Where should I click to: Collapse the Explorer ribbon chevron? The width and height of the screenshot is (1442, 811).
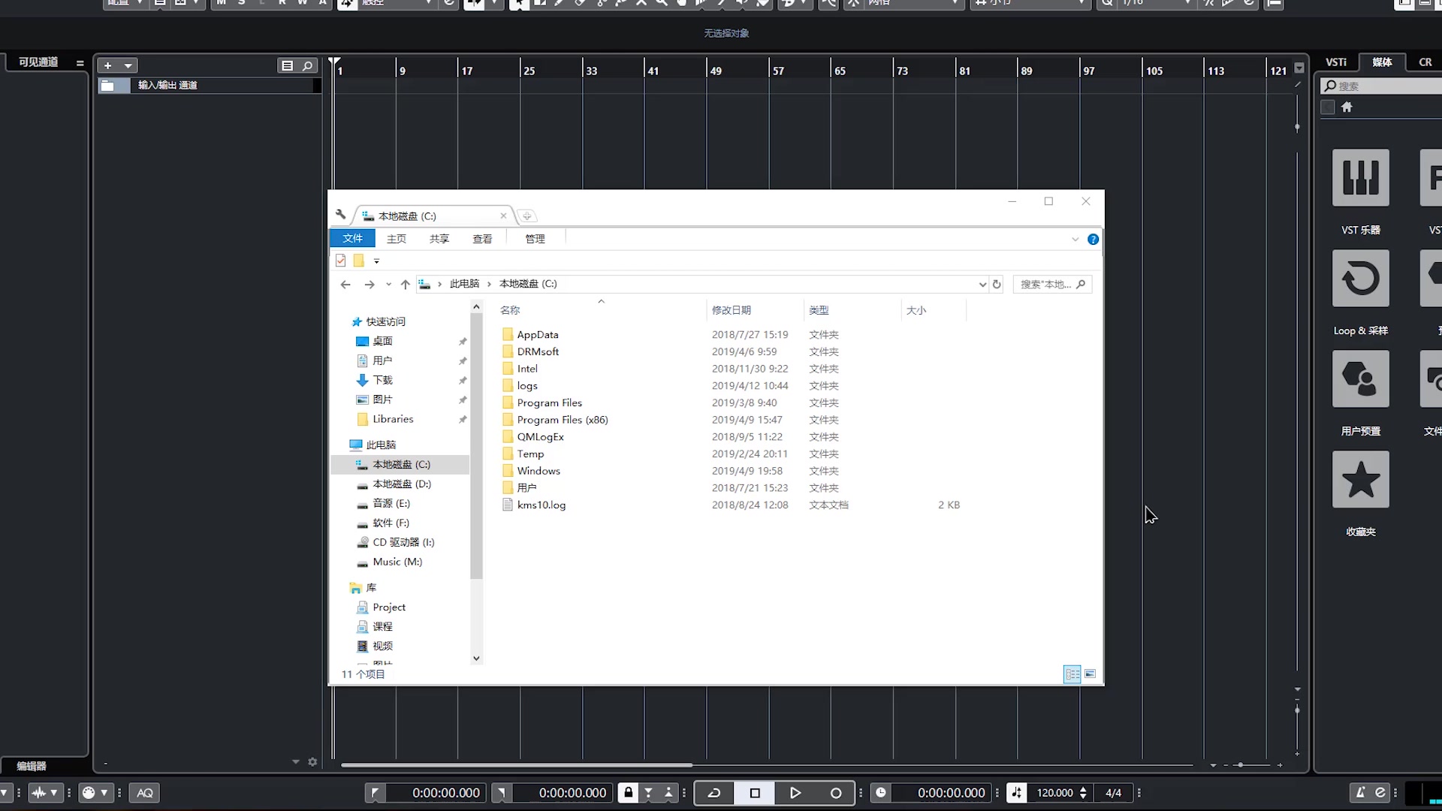tap(1075, 240)
